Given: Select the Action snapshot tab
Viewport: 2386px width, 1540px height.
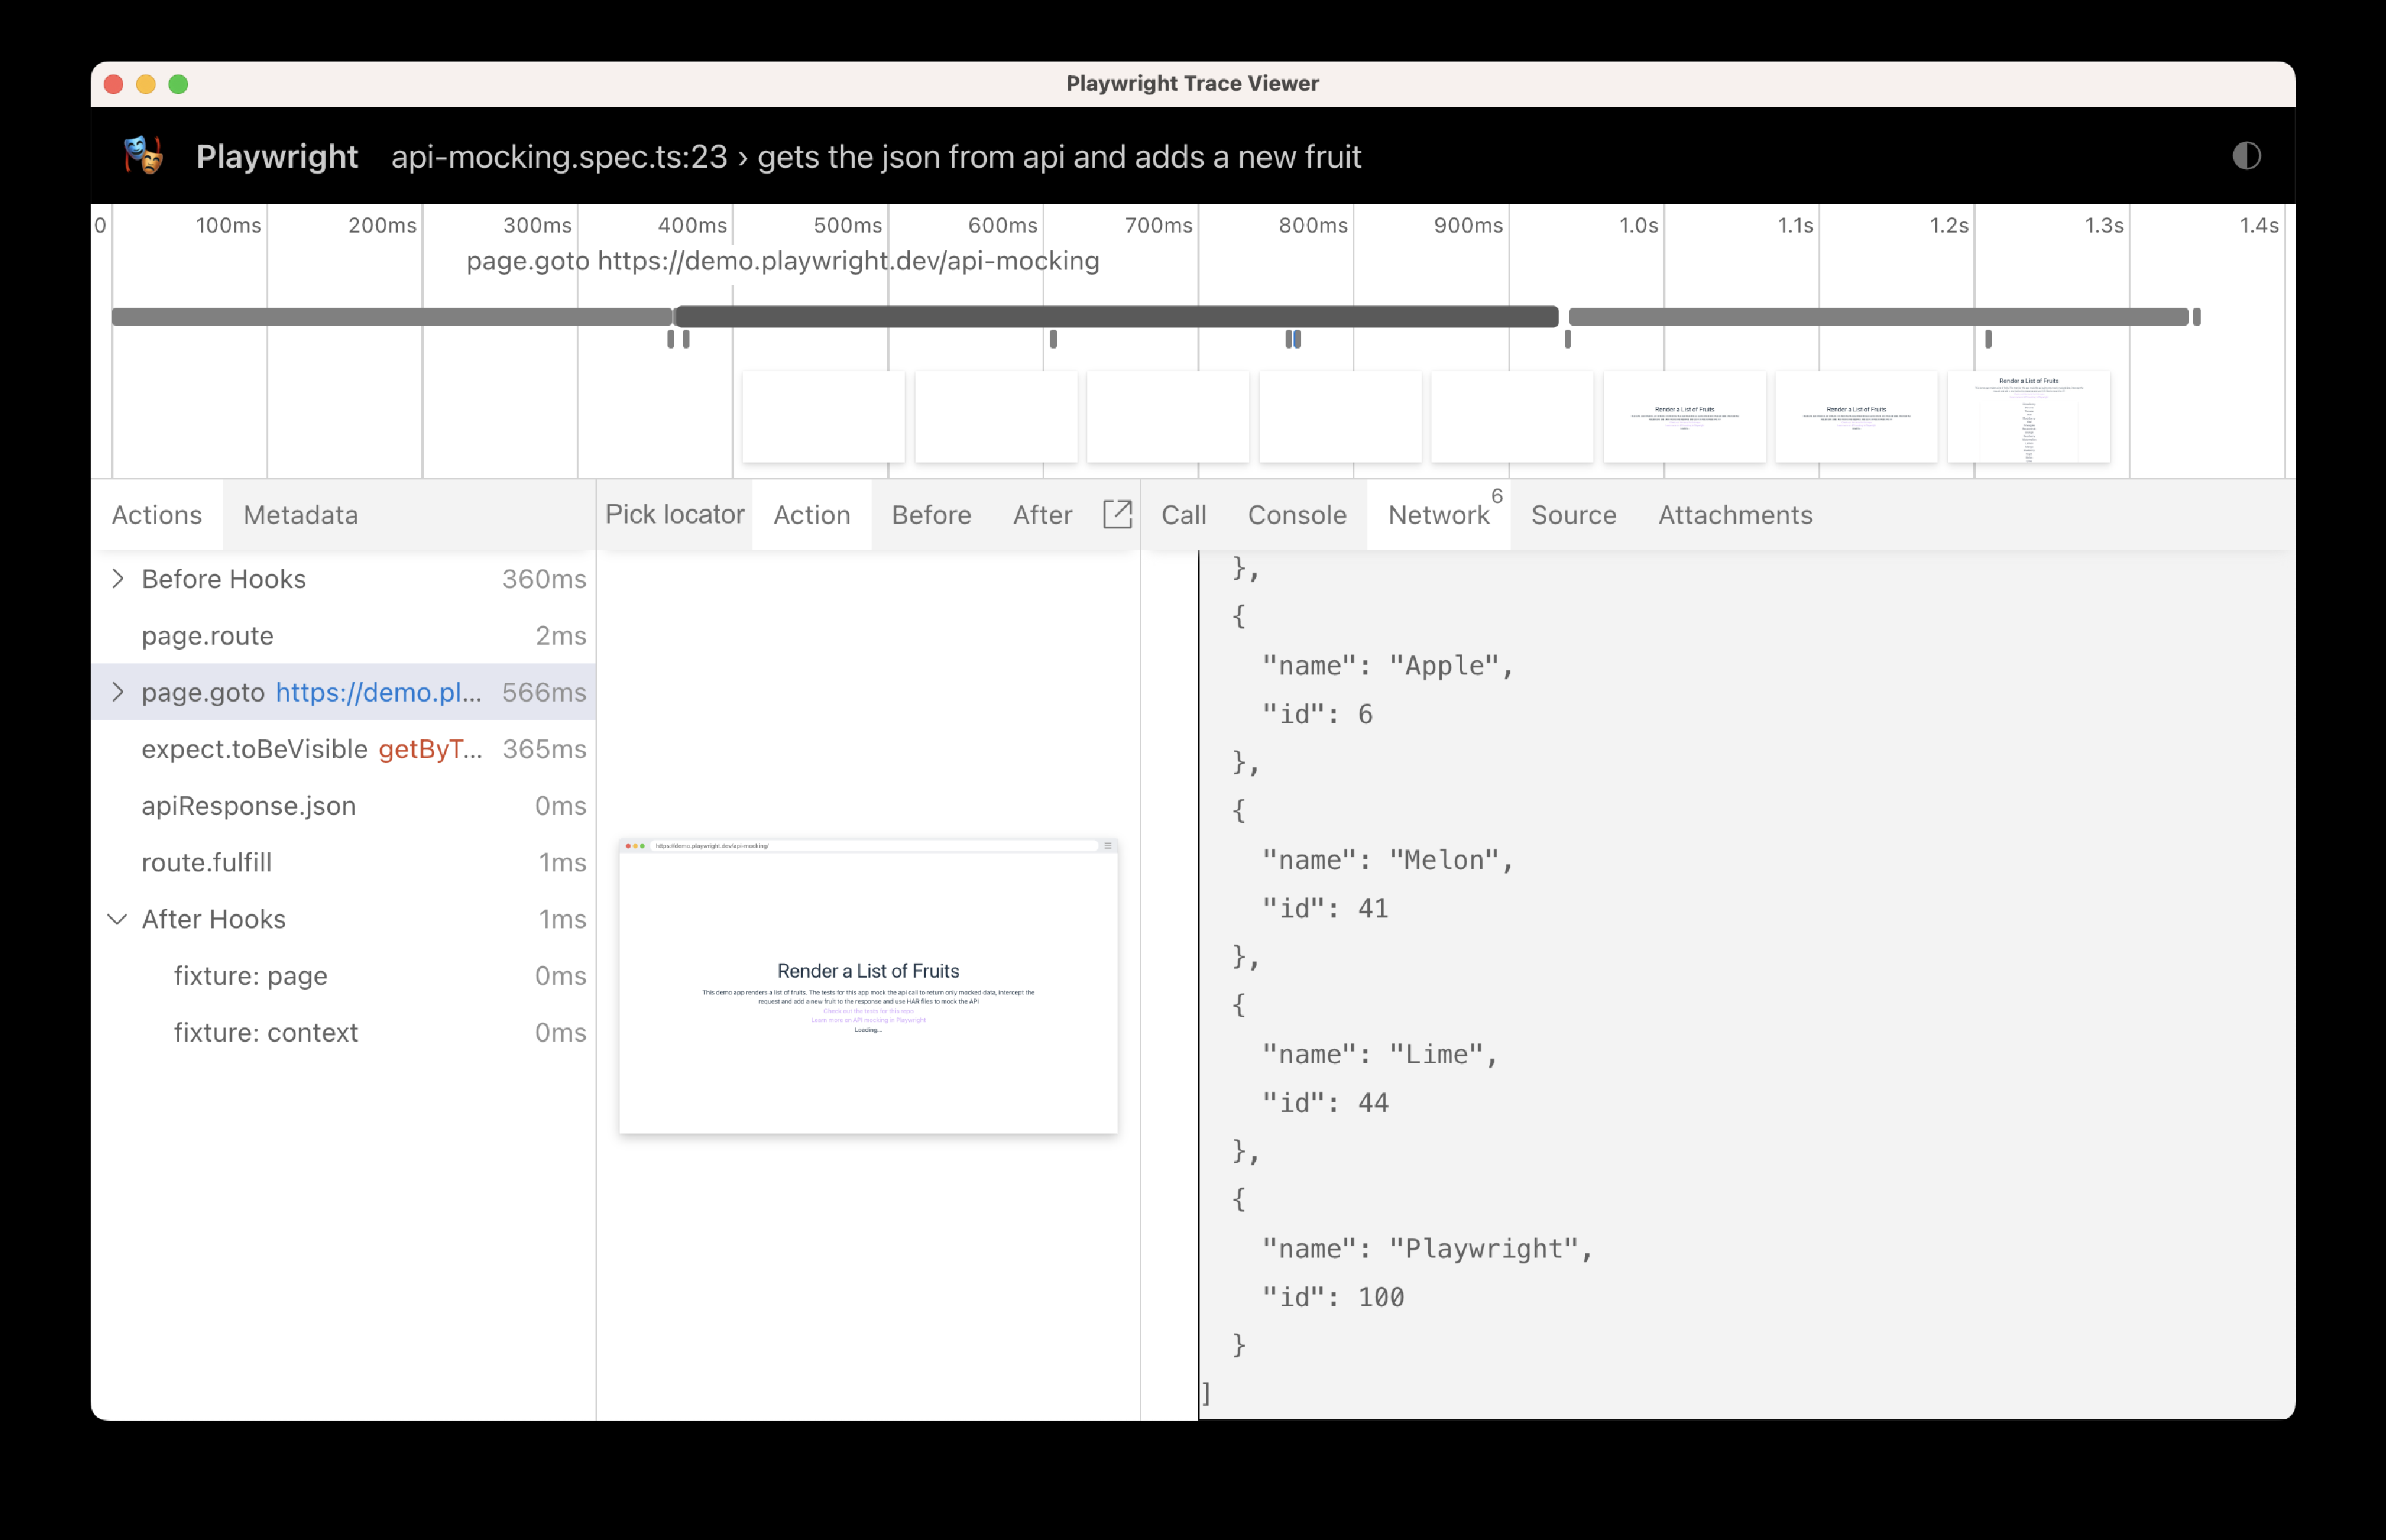Looking at the screenshot, I should pos(812,515).
